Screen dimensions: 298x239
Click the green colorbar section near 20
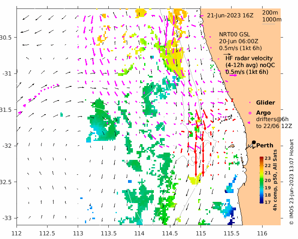pos(261,180)
